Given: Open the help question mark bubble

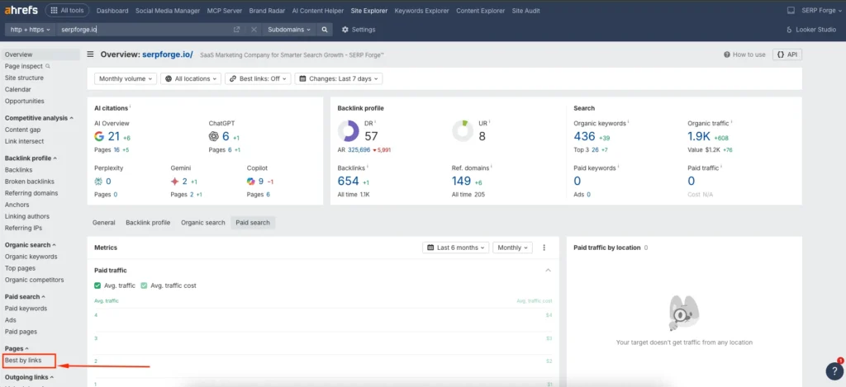Looking at the screenshot, I should click(x=834, y=371).
